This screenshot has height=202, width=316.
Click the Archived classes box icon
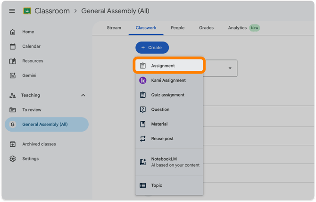[x=12, y=144]
